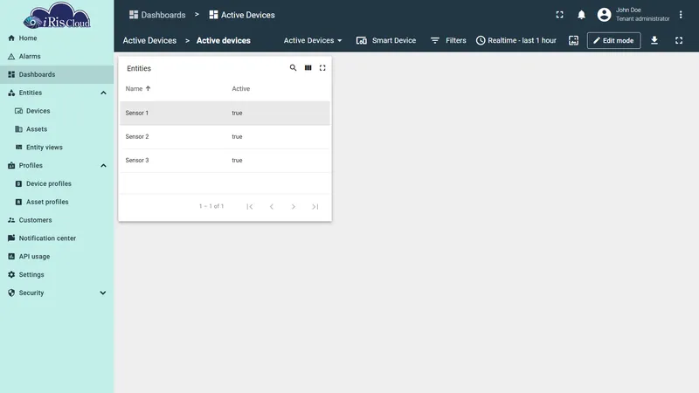The width and height of the screenshot is (699, 393).
Task: Open the user avatar account icon
Action: point(604,15)
